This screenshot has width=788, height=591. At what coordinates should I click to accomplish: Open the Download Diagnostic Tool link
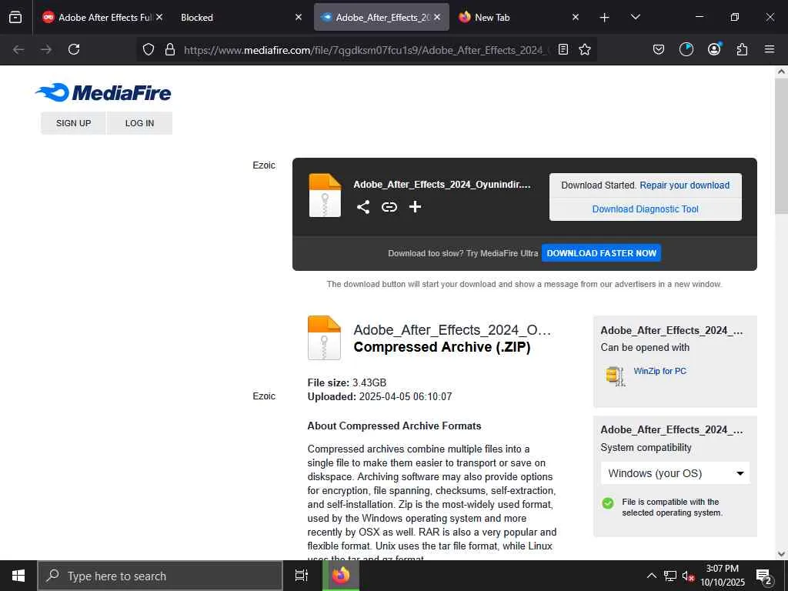pos(646,209)
